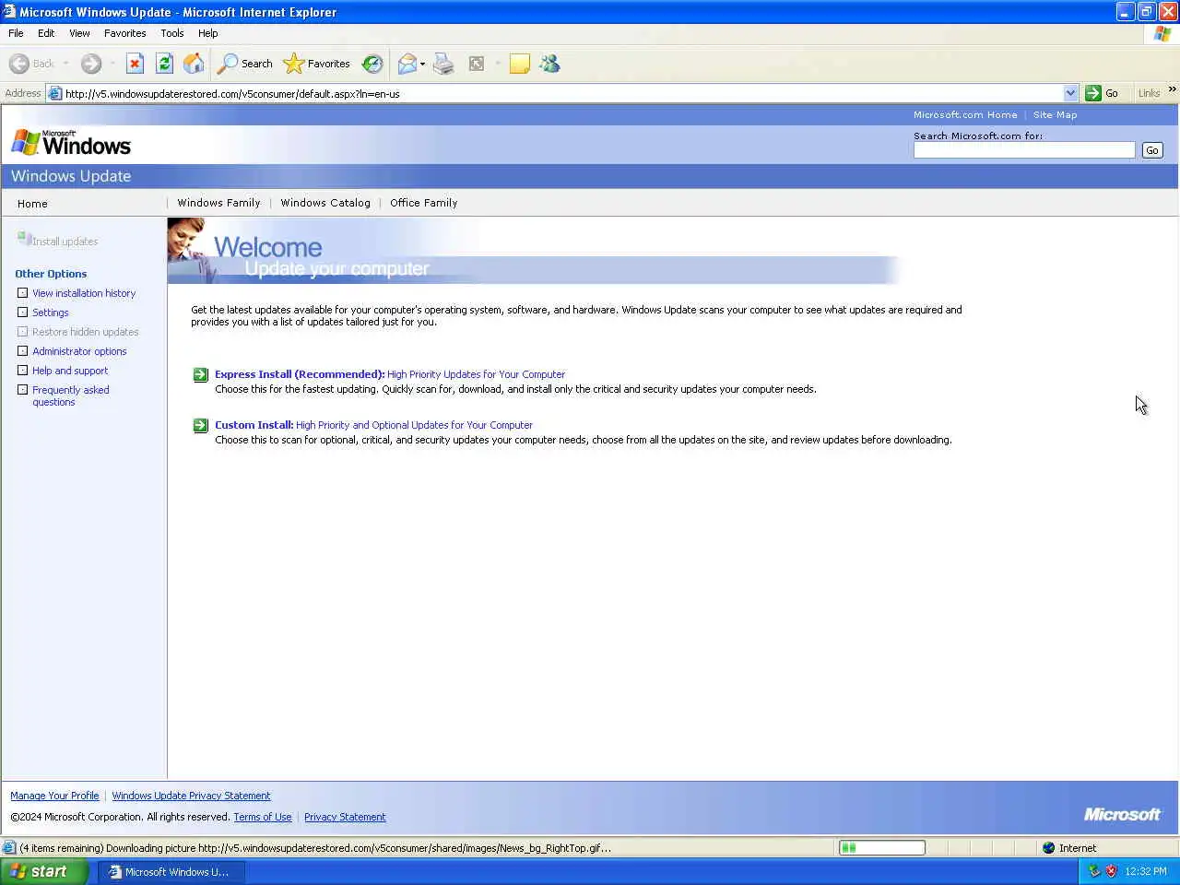Open the View menu

(79, 33)
